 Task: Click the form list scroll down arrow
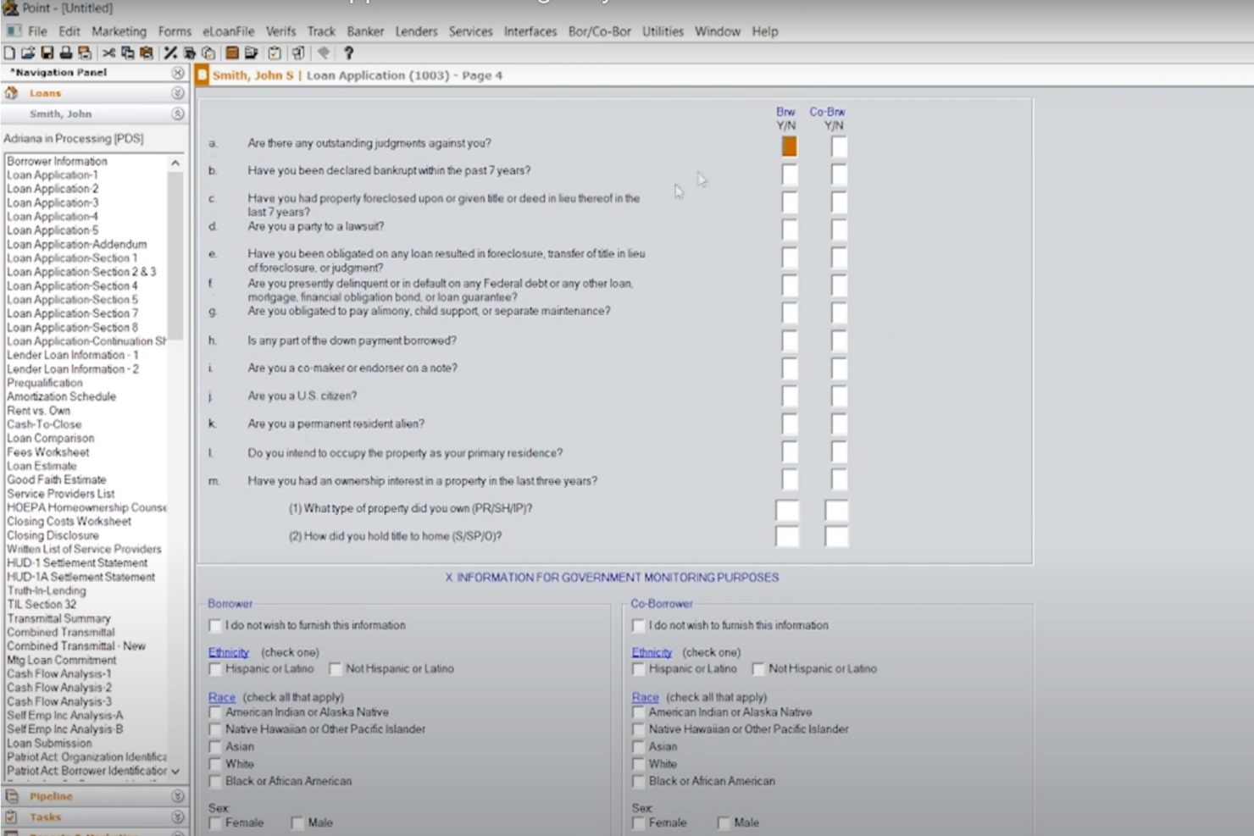click(175, 772)
